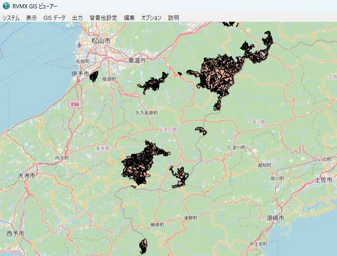The image size is (337, 256).
Task: Open the 表示 menu
Action: (31, 18)
